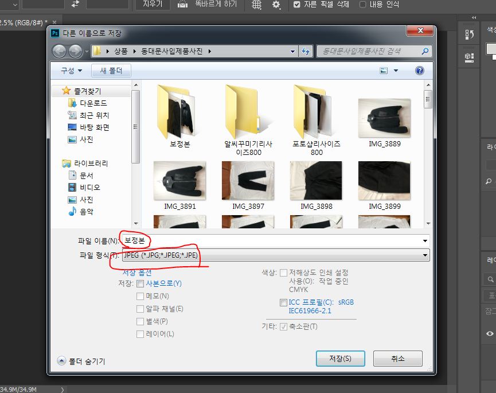Check the 레이어(L) checkbox
This screenshot has height=393, width=496.
pos(140,334)
